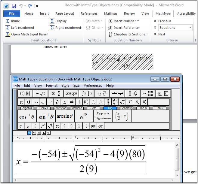198x184 pixels.
Task: Select the center tab stop button
Action: 34,133
